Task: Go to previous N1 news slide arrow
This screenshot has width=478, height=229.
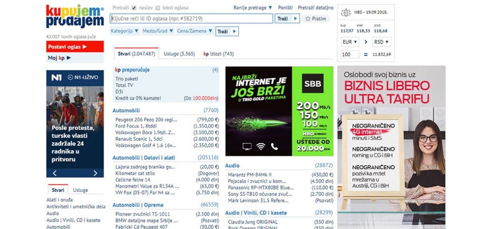Action: tap(55, 173)
